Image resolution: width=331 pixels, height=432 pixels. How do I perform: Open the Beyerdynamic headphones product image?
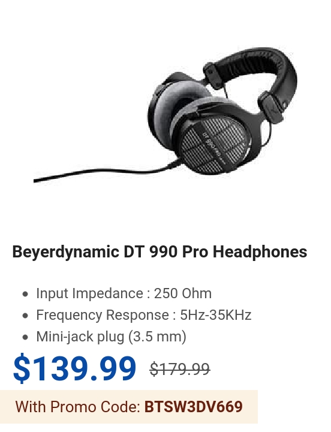click(165, 115)
